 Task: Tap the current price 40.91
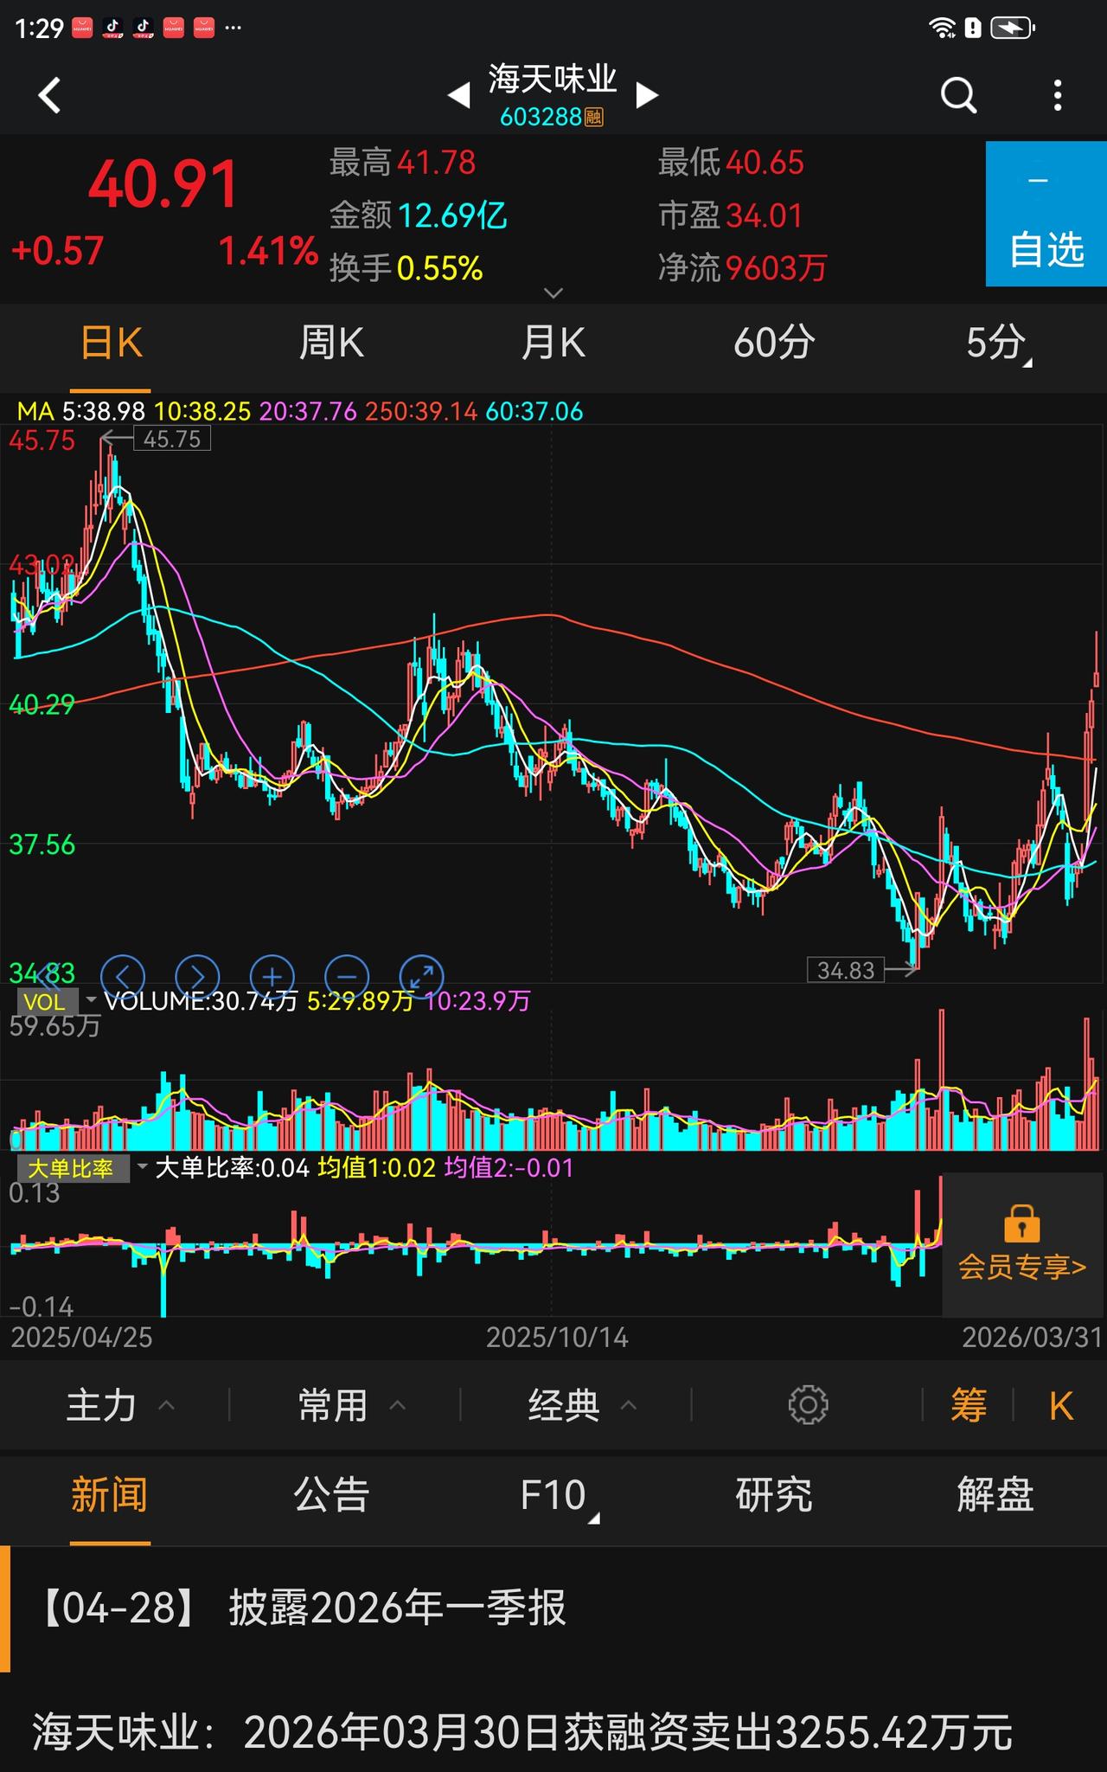[163, 185]
